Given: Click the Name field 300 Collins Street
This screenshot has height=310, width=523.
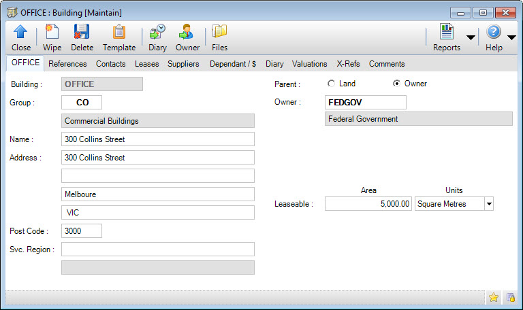Looking at the screenshot, I should [158, 139].
